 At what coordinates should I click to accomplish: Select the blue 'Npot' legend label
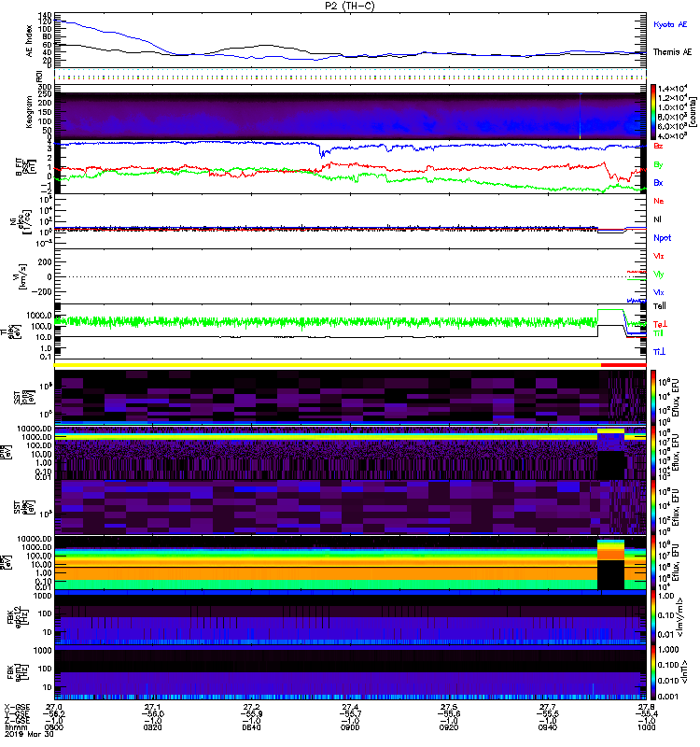[663, 238]
